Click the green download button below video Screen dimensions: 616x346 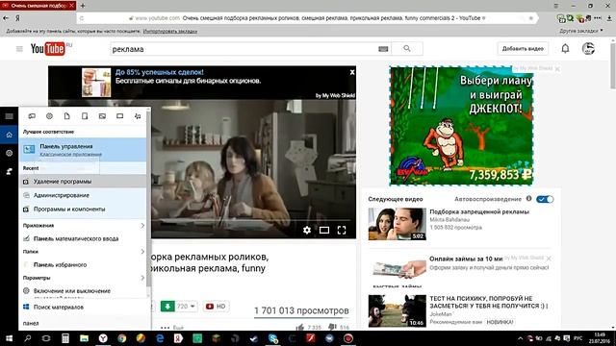pos(167,306)
